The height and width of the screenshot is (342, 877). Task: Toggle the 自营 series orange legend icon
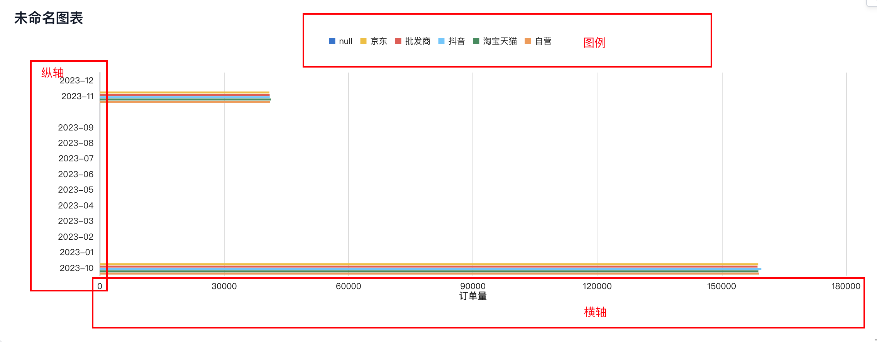pos(528,41)
